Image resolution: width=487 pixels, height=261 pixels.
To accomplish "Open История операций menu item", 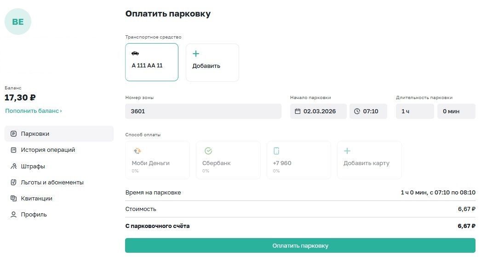I will click(x=48, y=150).
